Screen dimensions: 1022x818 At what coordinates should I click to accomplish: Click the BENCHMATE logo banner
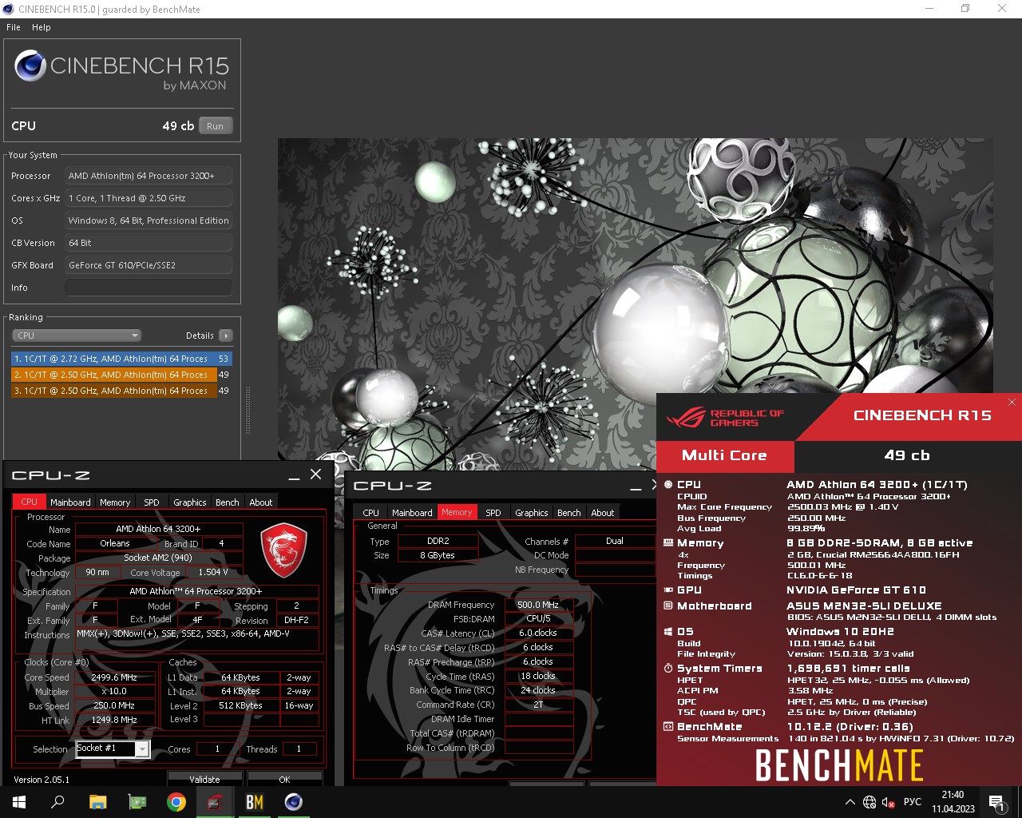point(838,765)
